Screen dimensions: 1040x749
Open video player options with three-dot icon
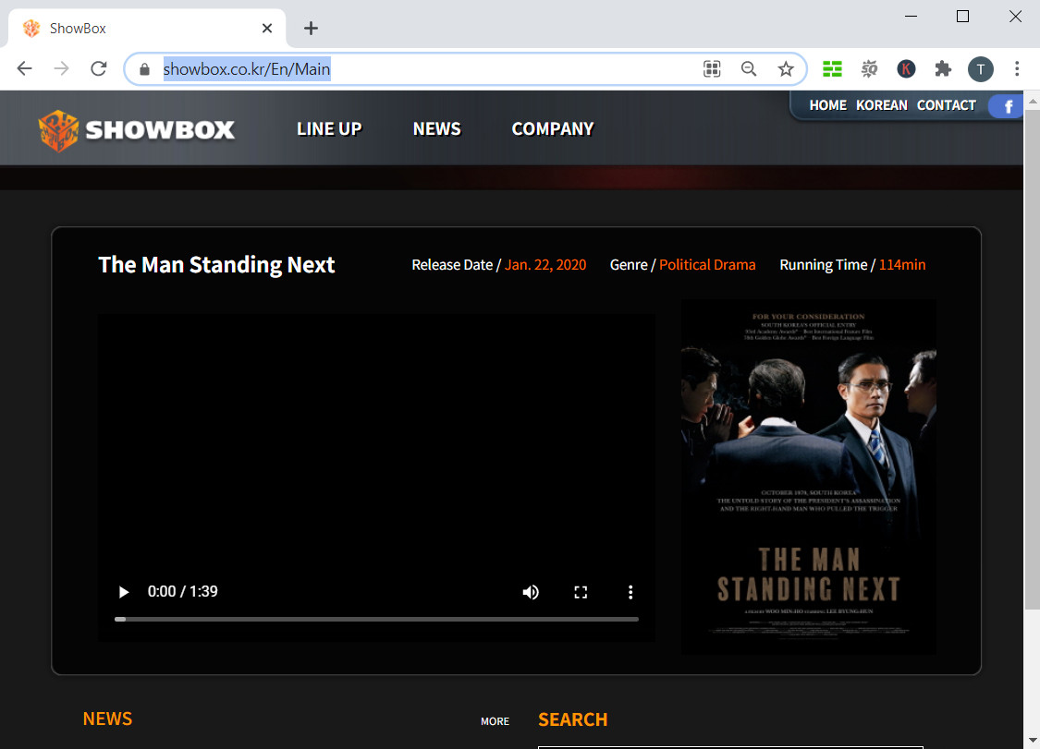click(630, 592)
